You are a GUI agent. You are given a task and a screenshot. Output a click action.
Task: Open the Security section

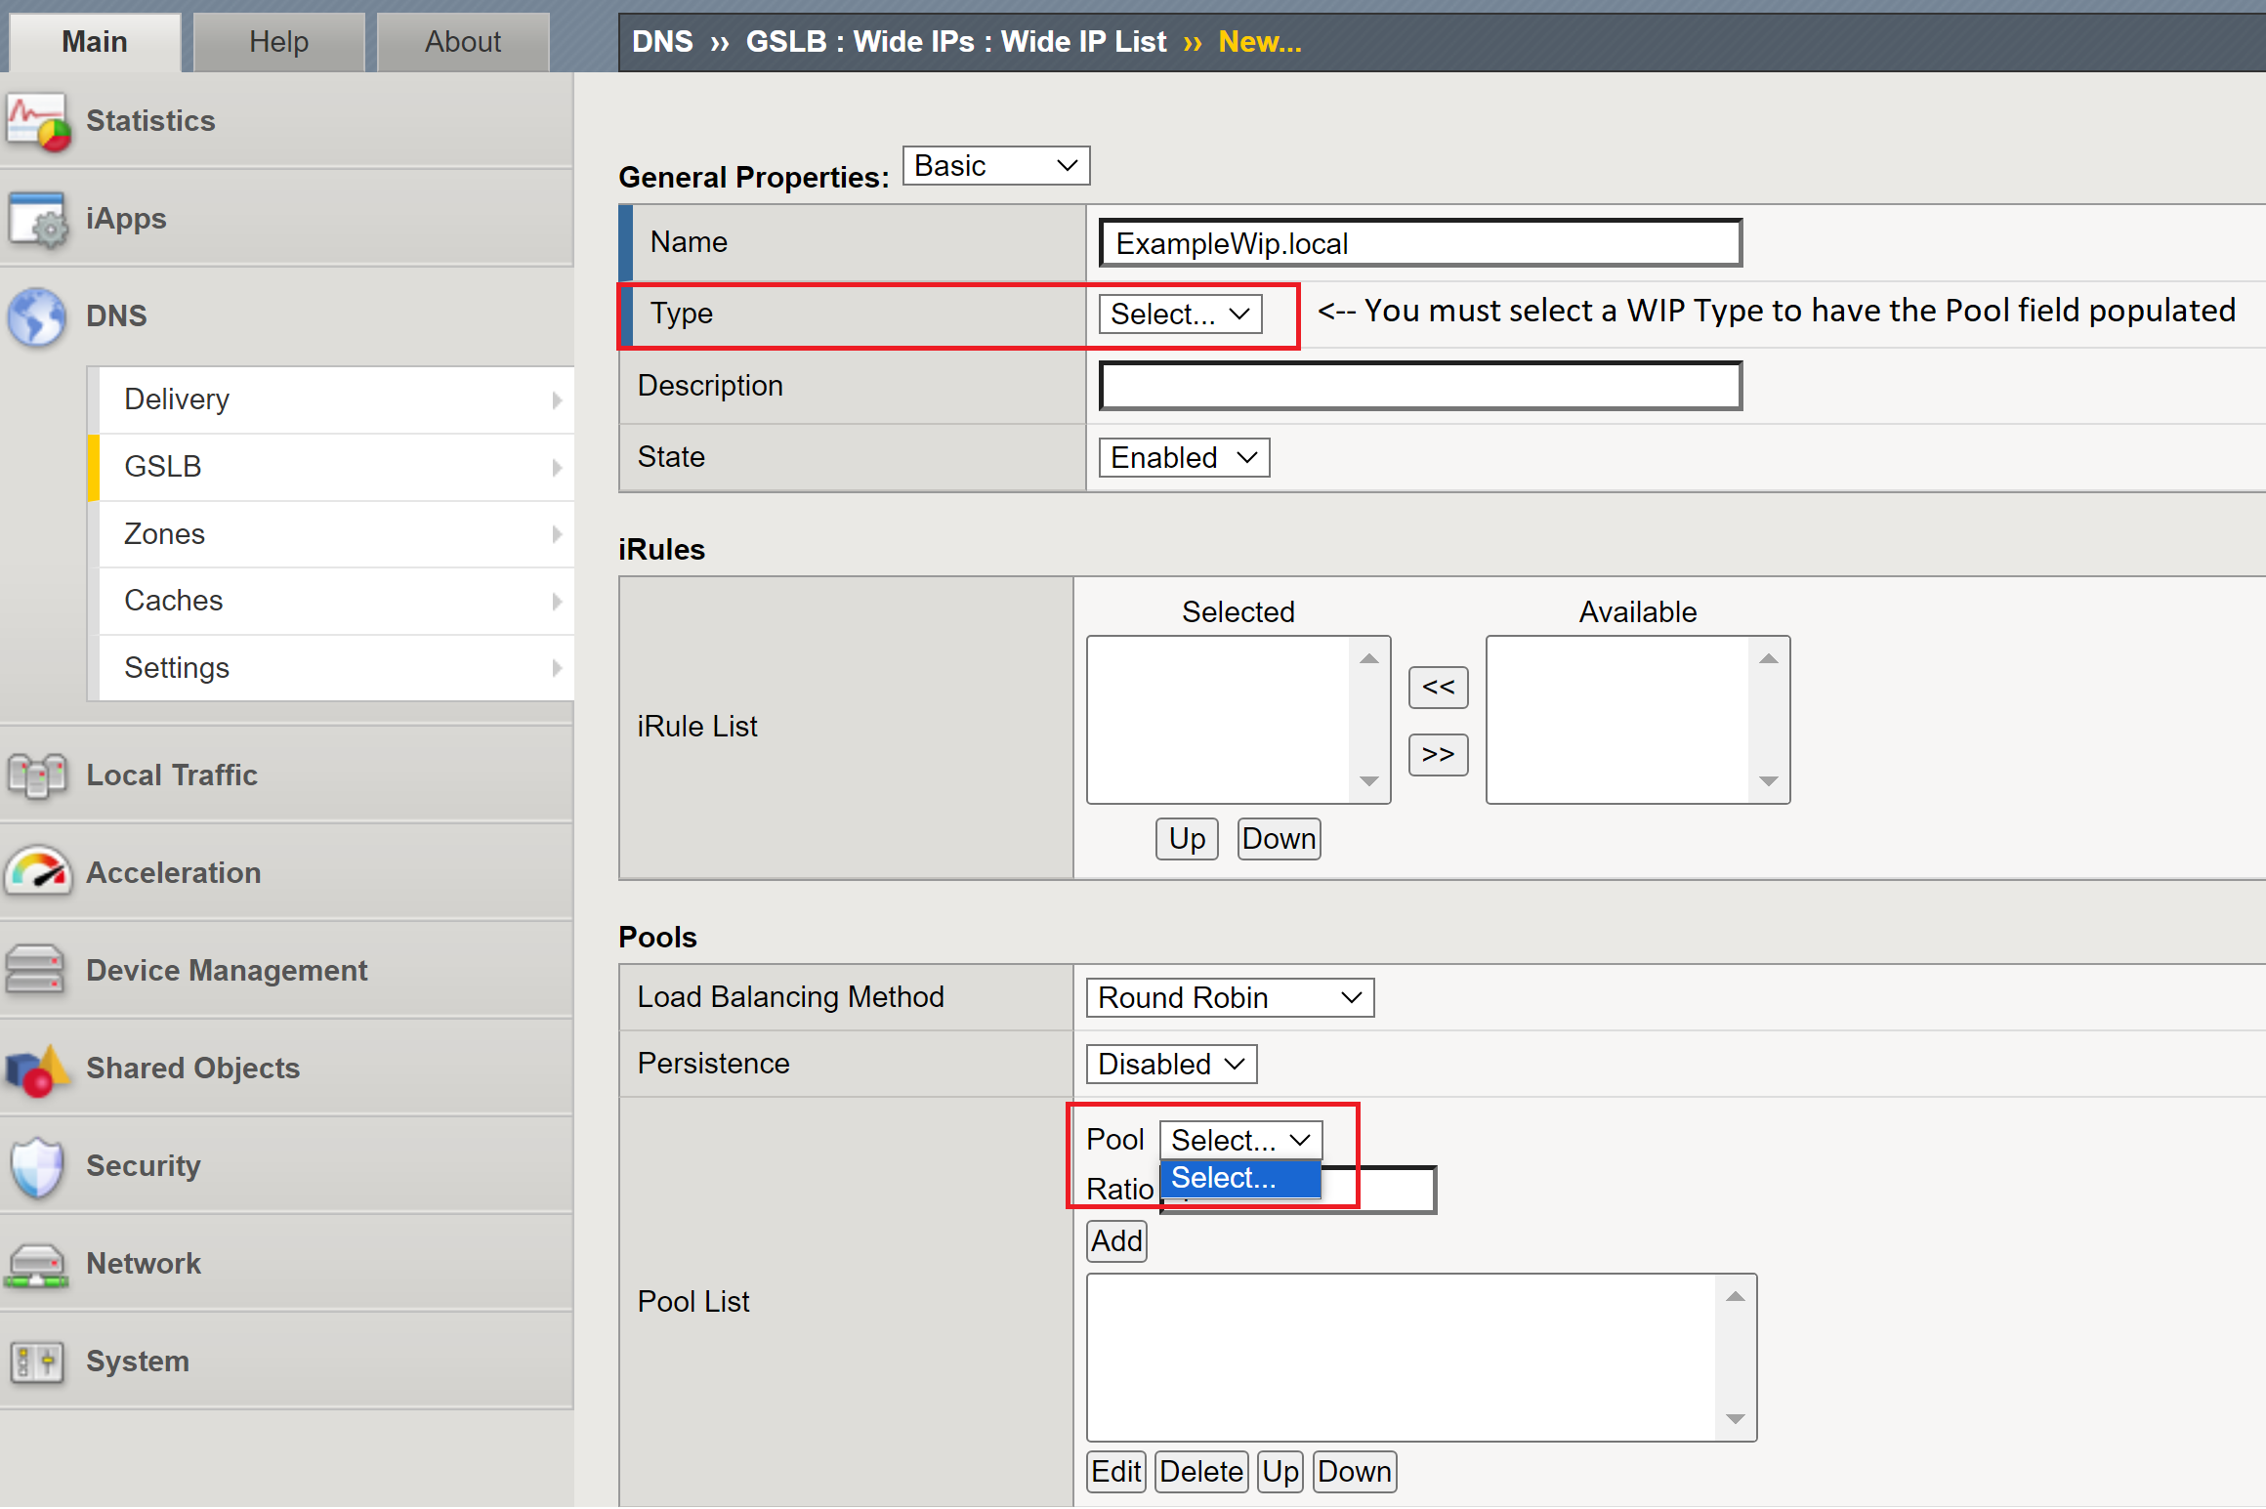pos(143,1165)
